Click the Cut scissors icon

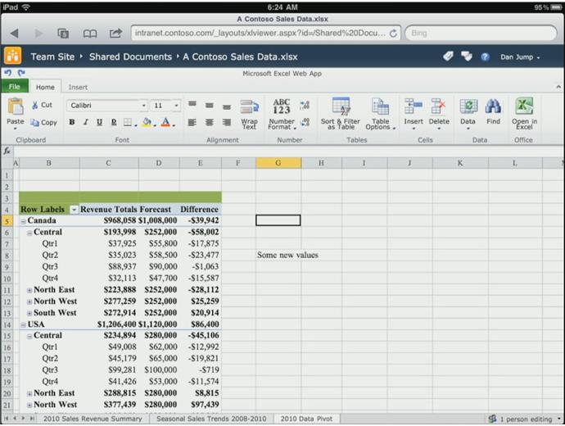(x=35, y=105)
